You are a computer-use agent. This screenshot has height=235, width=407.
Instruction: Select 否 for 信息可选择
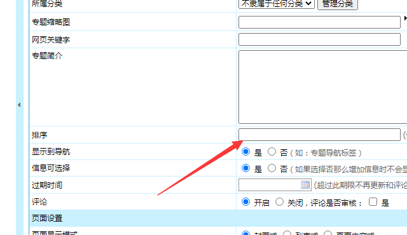pyautogui.click(x=272, y=168)
